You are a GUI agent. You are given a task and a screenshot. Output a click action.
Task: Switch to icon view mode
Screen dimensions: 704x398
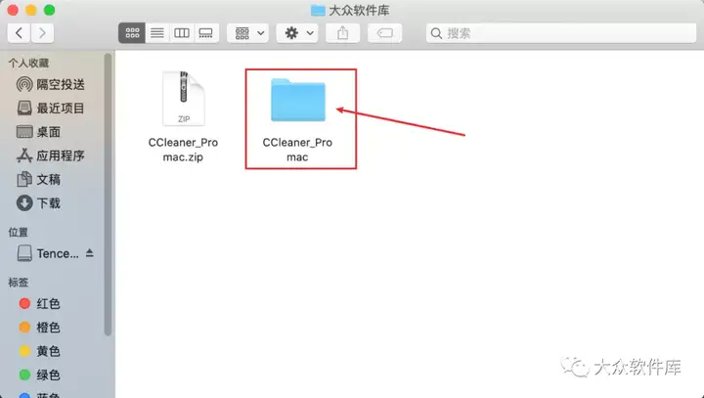(x=132, y=33)
